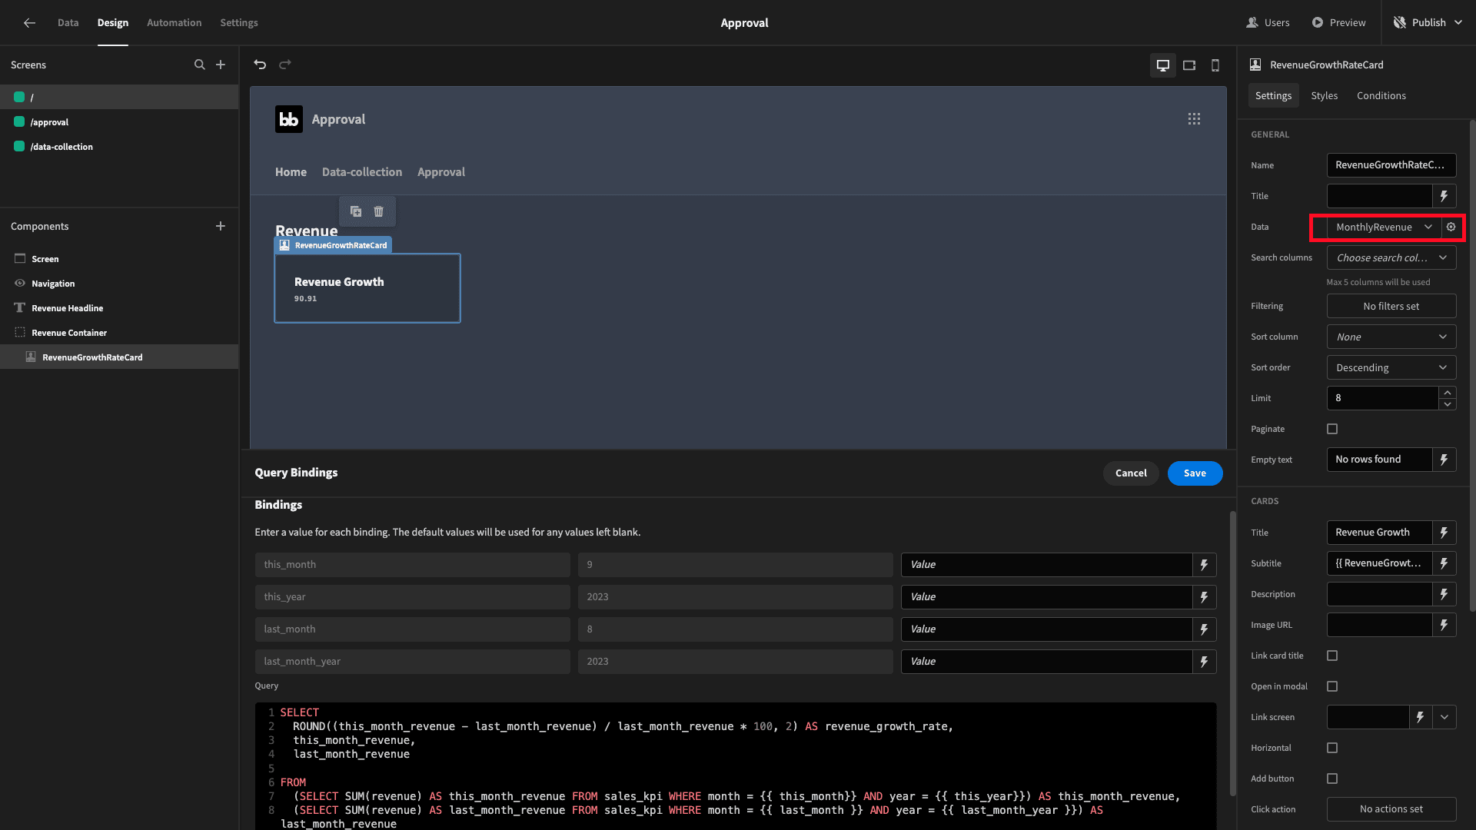Open binding for card Subtitle field
The width and height of the screenshot is (1476, 830).
pos(1444,563)
